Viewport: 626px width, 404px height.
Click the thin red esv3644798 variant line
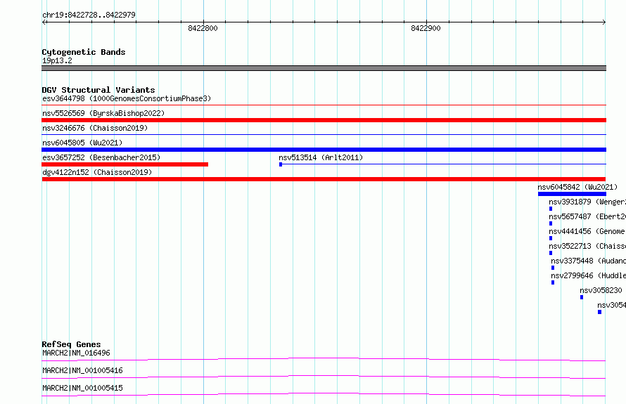coord(324,105)
